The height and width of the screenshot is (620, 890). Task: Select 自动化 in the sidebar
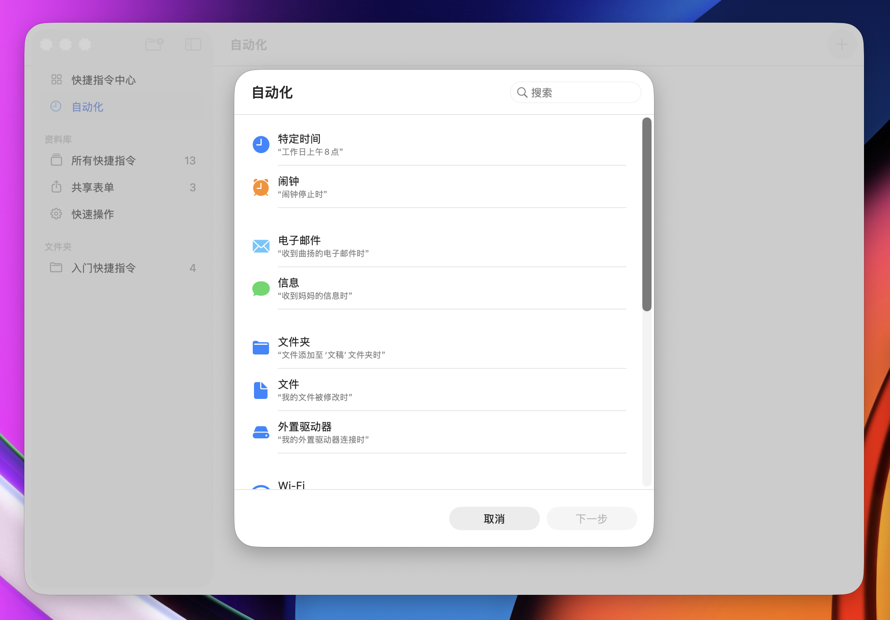pyautogui.click(x=87, y=107)
